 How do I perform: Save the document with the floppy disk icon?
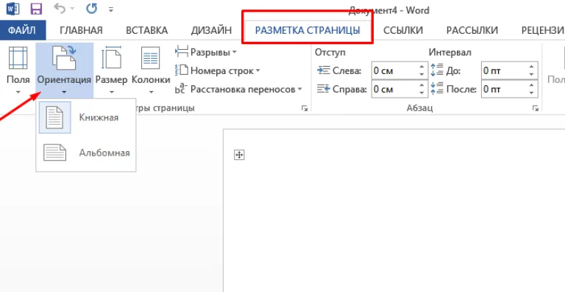pyautogui.click(x=36, y=9)
